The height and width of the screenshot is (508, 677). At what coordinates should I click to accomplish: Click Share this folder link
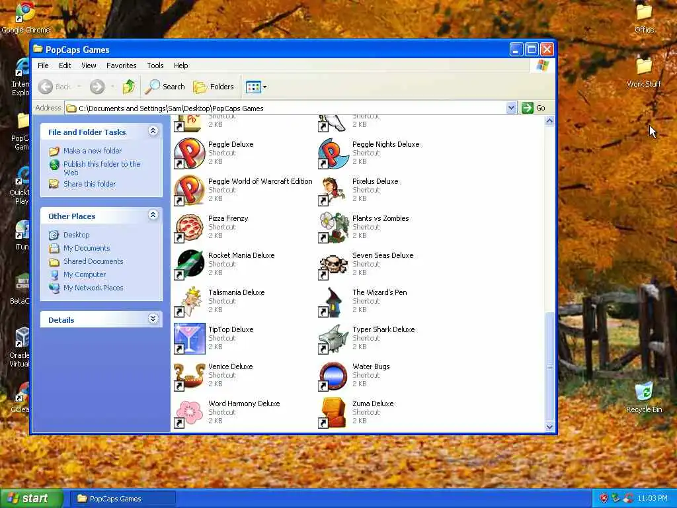pyautogui.click(x=89, y=184)
